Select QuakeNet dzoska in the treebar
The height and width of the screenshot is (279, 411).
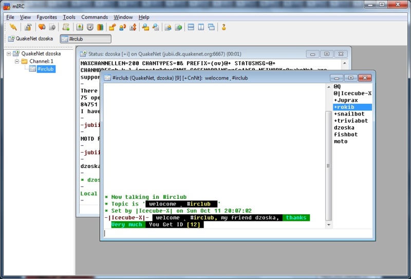41,53
